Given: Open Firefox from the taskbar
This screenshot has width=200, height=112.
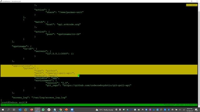Looking at the screenshot, I should [32, 110].
